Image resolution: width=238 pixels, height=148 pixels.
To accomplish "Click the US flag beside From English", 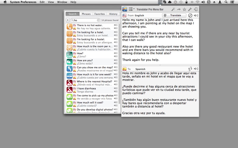I will pyautogui.click(x=124, y=15).
